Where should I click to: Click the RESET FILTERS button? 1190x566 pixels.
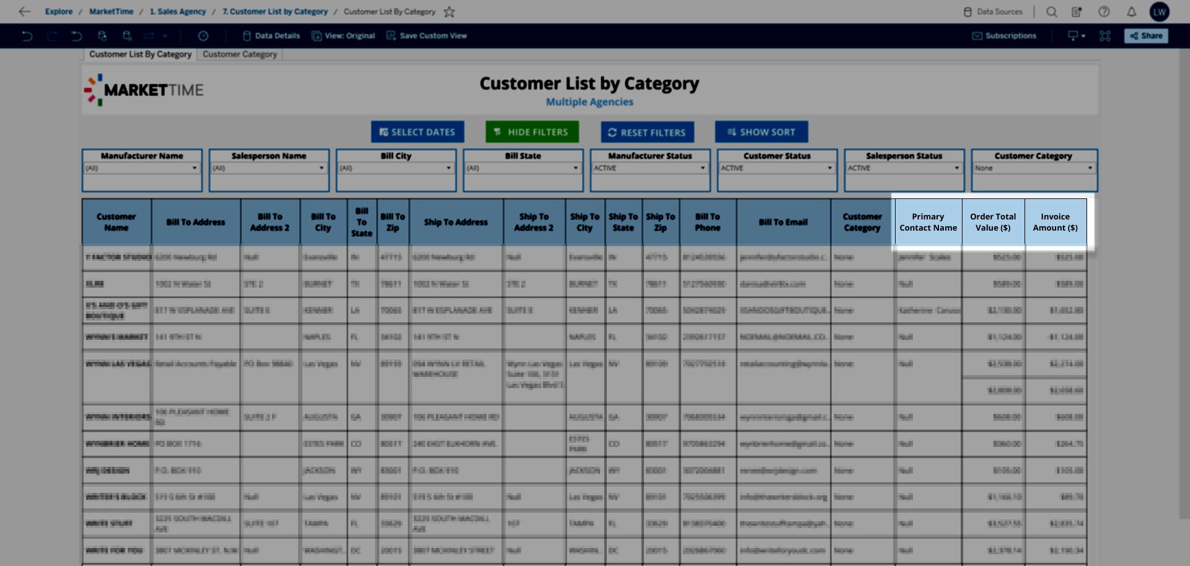coord(647,132)
